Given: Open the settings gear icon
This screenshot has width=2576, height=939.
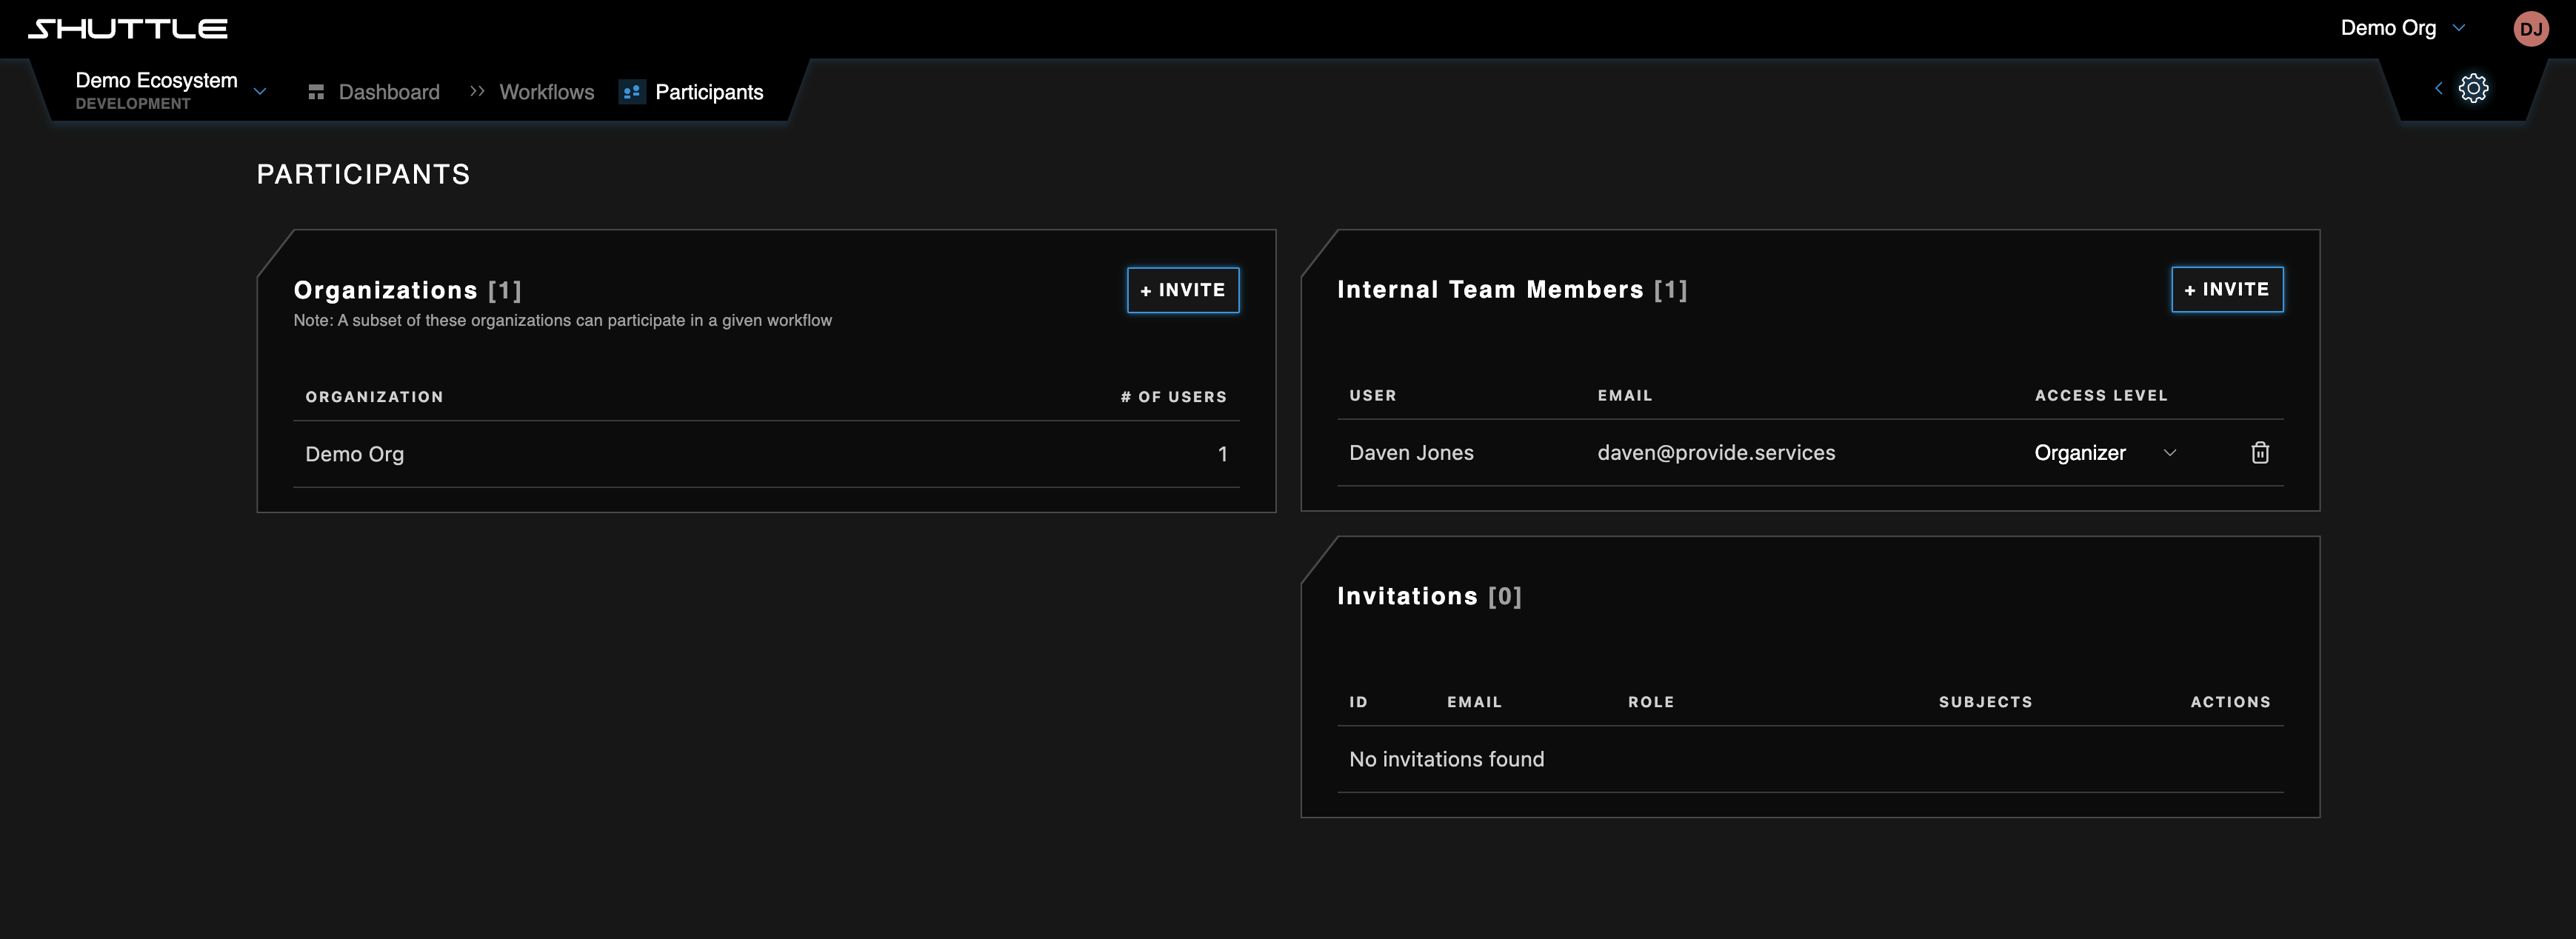Looking at the screenshot, I should 2473,88.
